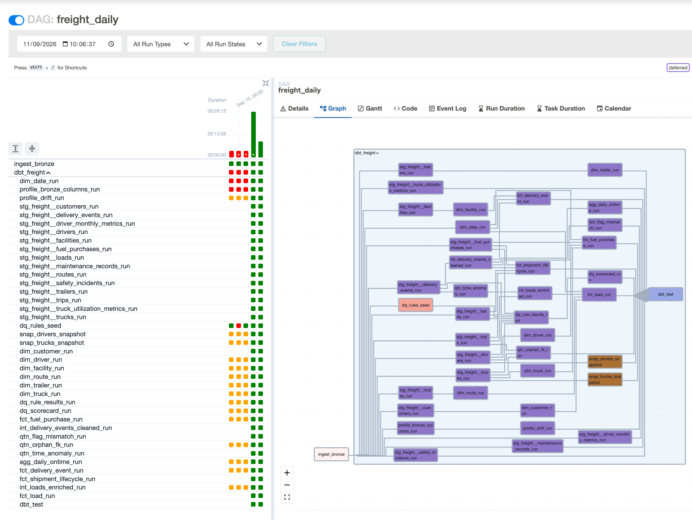692x520 pixels.
Task: Click the snap_drivers_snapshot graph node
Action: coord(604,362)
